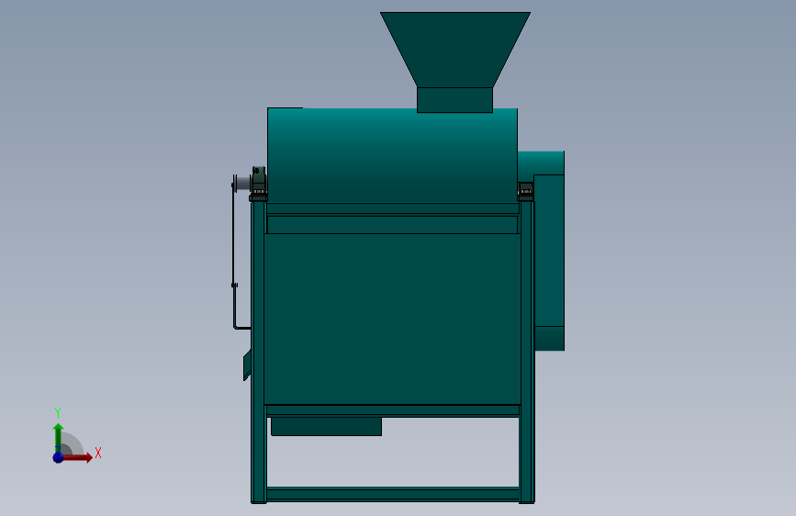Click the blue Z axis ball of the triad
This screenshot has width=796, height=516.
click(x=58, y=457)
